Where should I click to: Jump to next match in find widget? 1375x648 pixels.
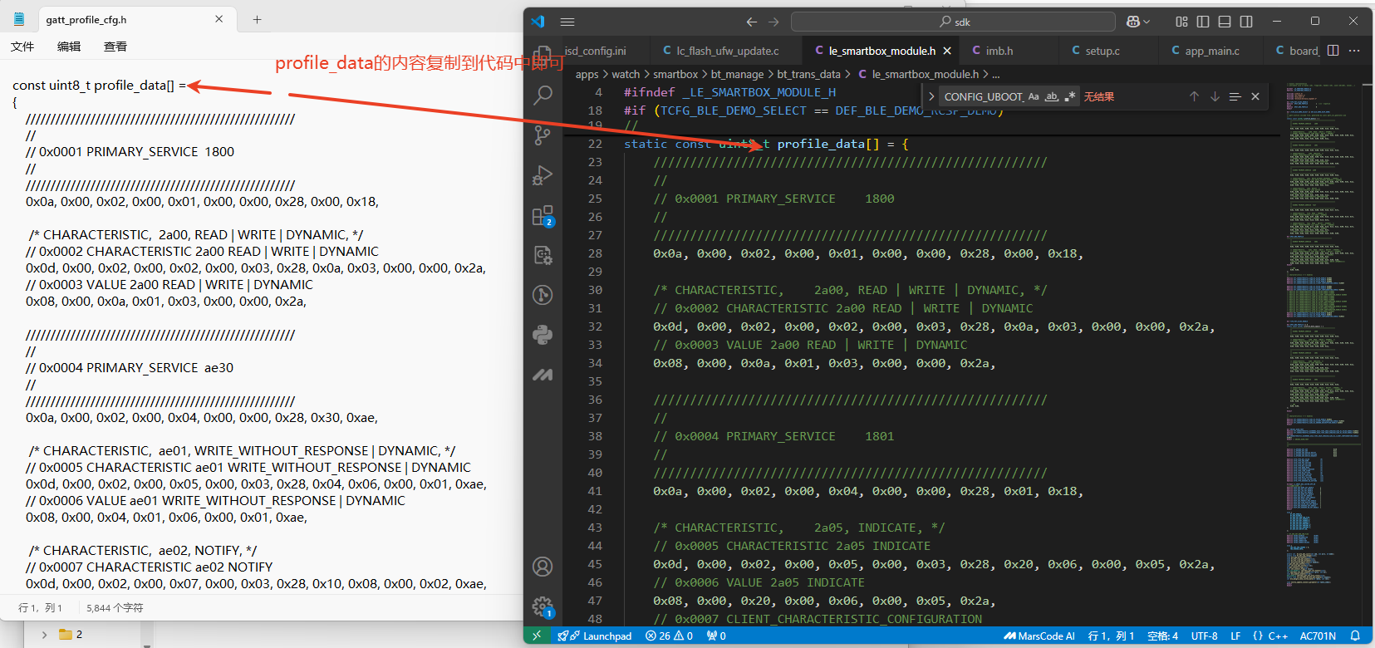click(x=1215, y=96)
